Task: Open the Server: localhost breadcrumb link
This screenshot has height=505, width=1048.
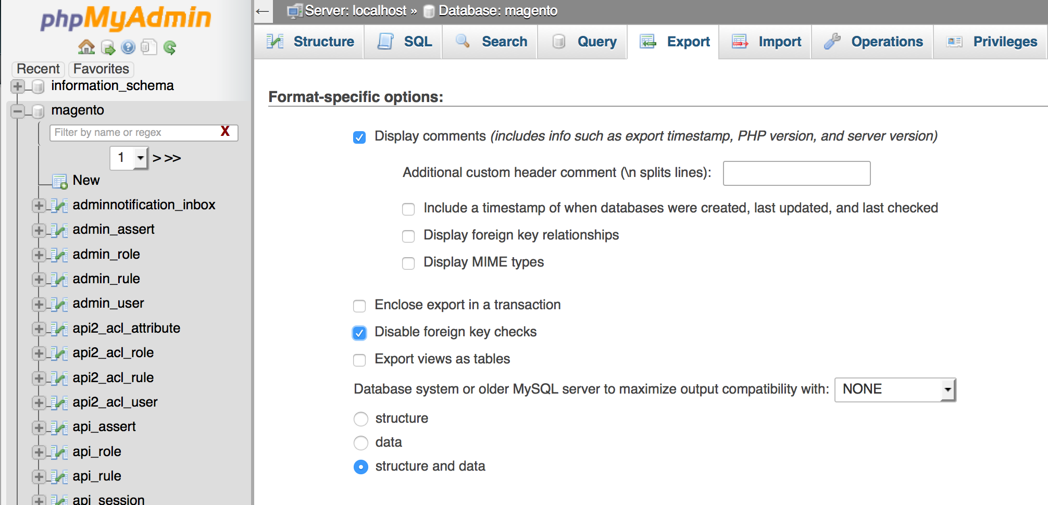Action: point(355,11)
